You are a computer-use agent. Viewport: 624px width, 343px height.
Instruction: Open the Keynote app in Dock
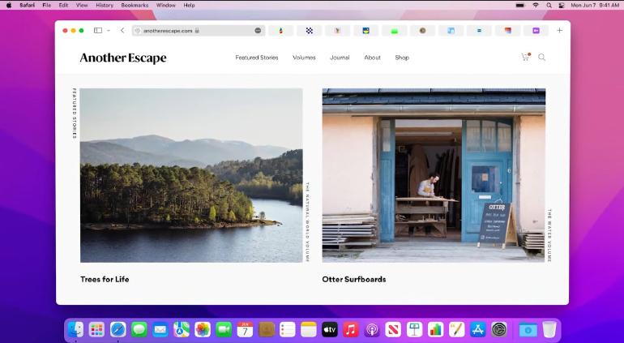(x=414, y=329)
